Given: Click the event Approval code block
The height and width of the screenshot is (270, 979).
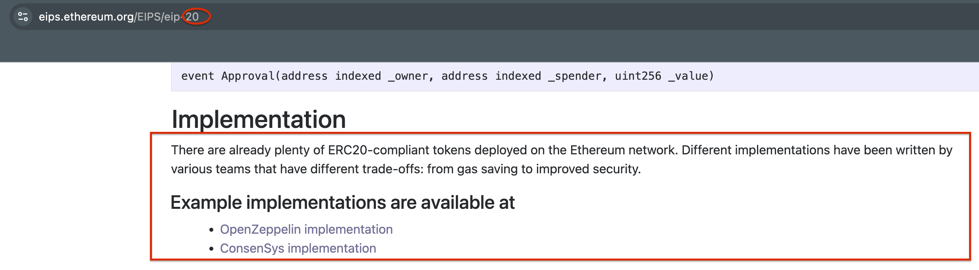Looking at the screenshot, I should (x=575, y=77).
